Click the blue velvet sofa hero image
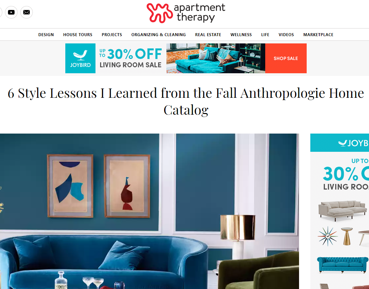The width and height of the screenshot is (369, 289). click(150, 211)
